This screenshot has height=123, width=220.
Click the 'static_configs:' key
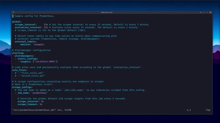tap(28, 59)
